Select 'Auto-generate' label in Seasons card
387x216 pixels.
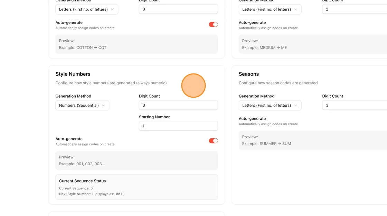252,119
